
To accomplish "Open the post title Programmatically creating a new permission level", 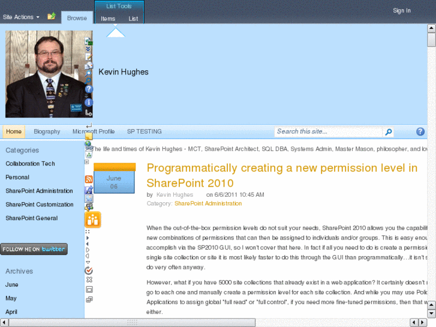I will [x=282, y=175].
